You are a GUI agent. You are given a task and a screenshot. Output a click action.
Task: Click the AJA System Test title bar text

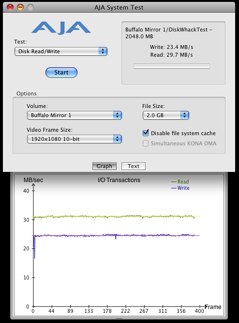(x=119, y=8)
